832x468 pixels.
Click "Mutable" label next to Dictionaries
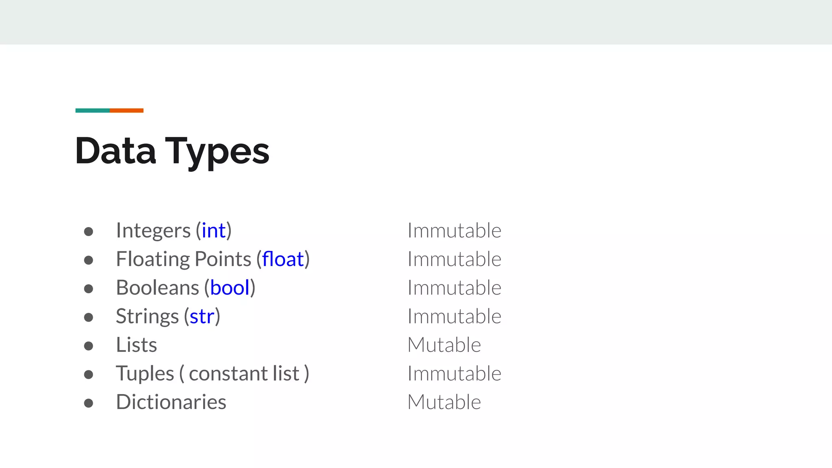[444, 402]
